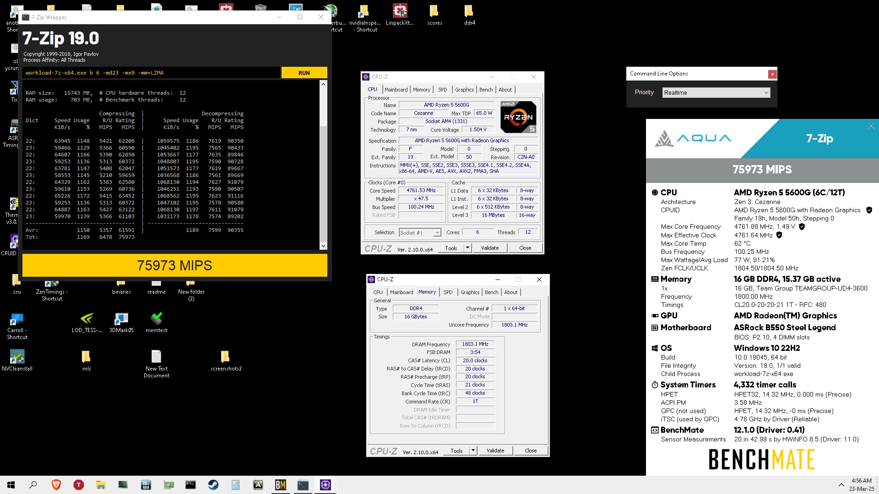Click the 75973 MIPS yellow result banner
This screenshot has width=879, height=494.
click(174, 265)
